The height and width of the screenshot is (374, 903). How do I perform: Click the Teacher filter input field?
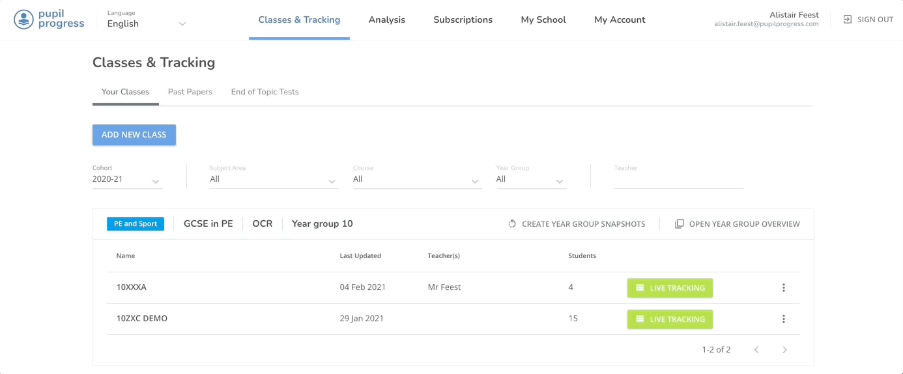[x=678, y=180]
